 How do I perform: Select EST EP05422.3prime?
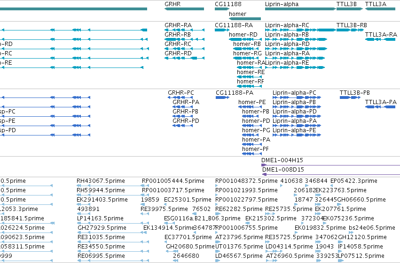point(354,181)
